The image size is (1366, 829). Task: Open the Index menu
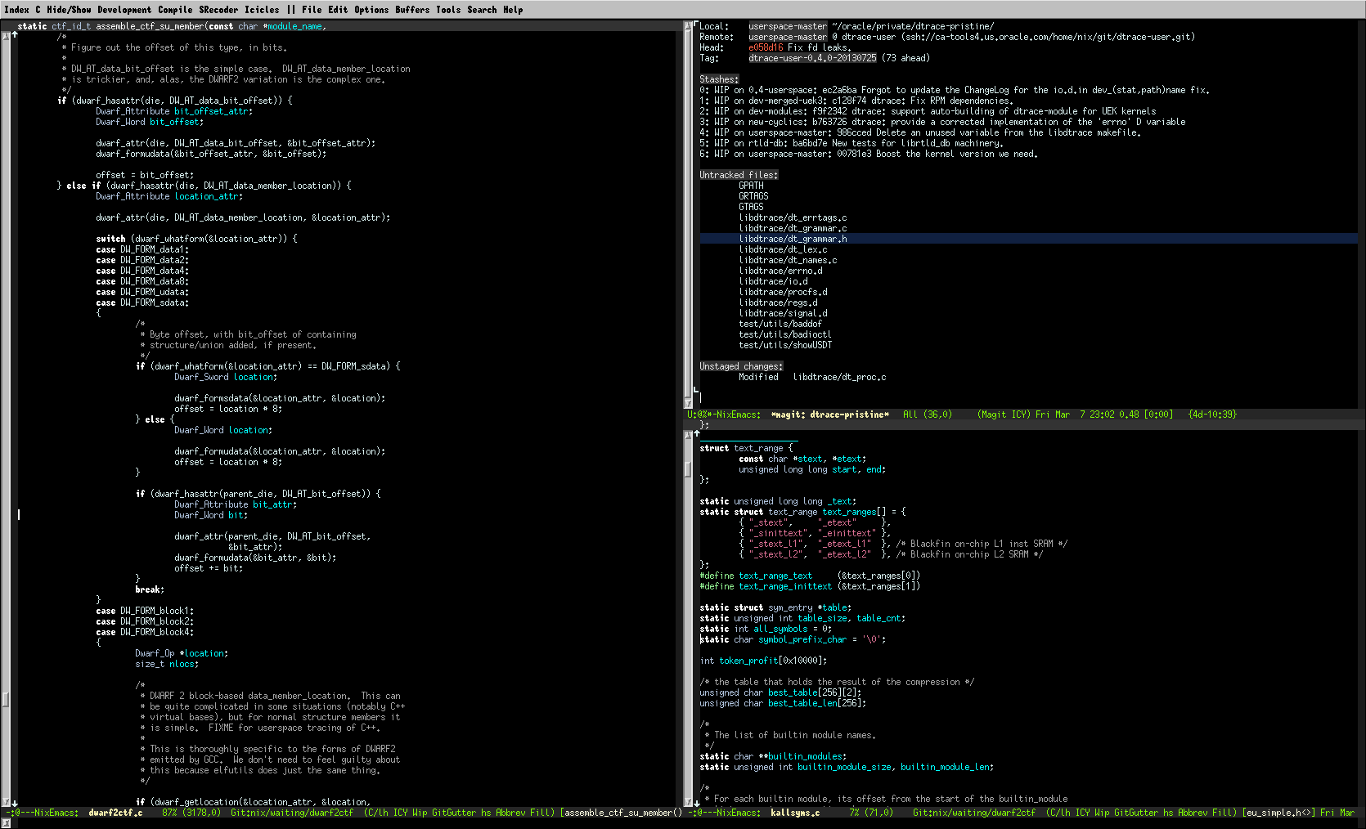point(16,10)
